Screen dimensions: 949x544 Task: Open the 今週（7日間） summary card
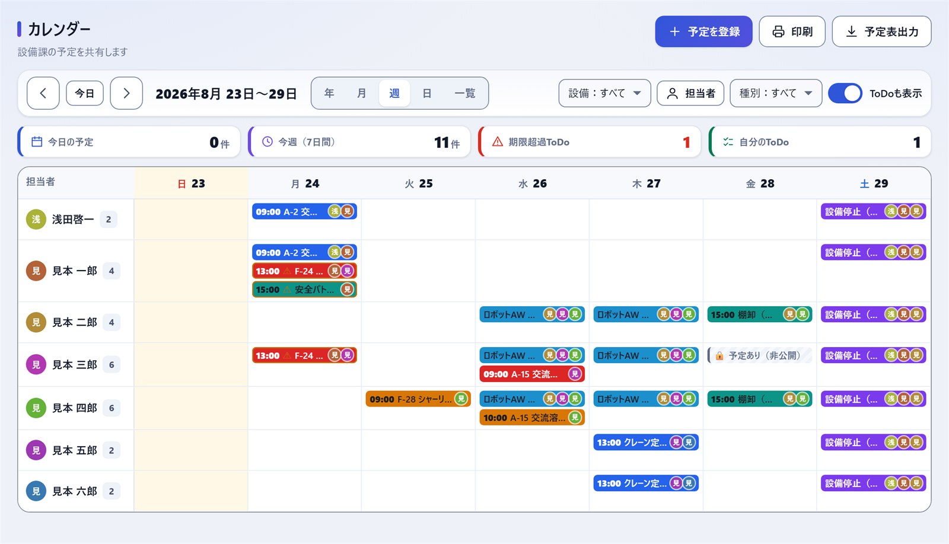(359, 142)
